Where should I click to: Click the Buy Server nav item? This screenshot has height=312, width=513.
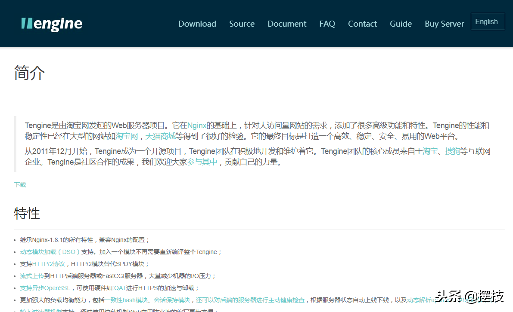[x=444, y=24]
